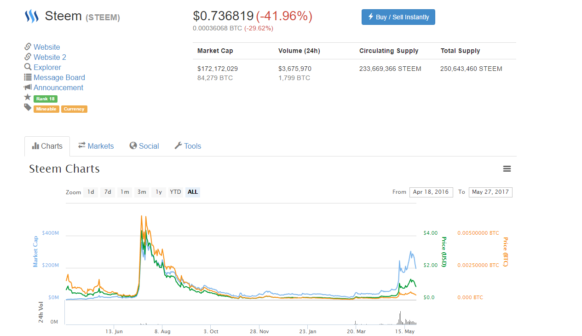Image resolution: width=582 pixels, height=336 pixels.
Task: Set chart zoom to 1m
Action: (x=125, y=192)
